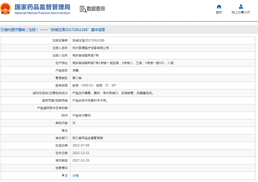Select 其他内容 value 无
The image size is (258, 182).
(74, 123)
